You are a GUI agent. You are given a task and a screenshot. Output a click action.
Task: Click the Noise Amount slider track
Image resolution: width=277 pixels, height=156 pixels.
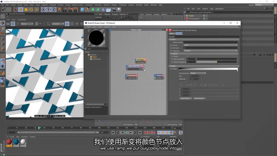tap(216, 59)
